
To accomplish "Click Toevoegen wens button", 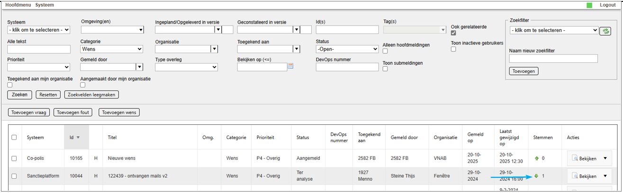I will [x=119, y=113].
